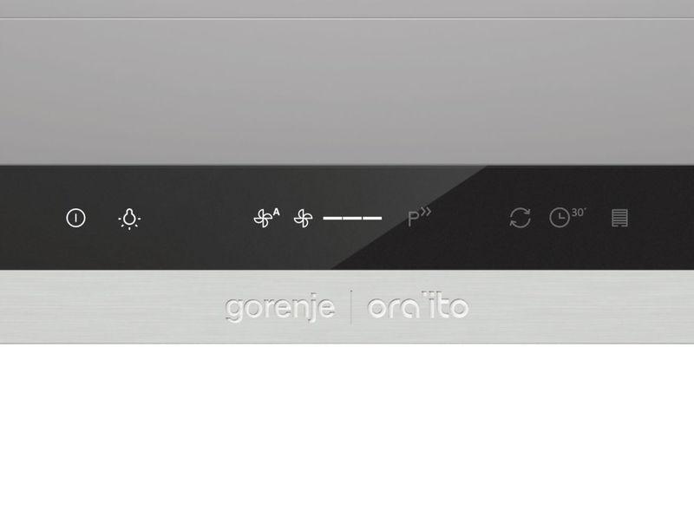This screenshot has width=694, height=531.
Task: Toggle the air refresh circular arrows icon
Action: 520,218
